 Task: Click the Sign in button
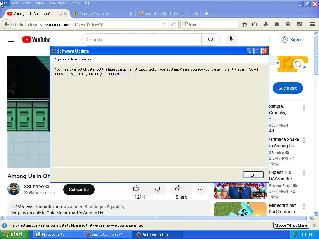pos(293,40)
